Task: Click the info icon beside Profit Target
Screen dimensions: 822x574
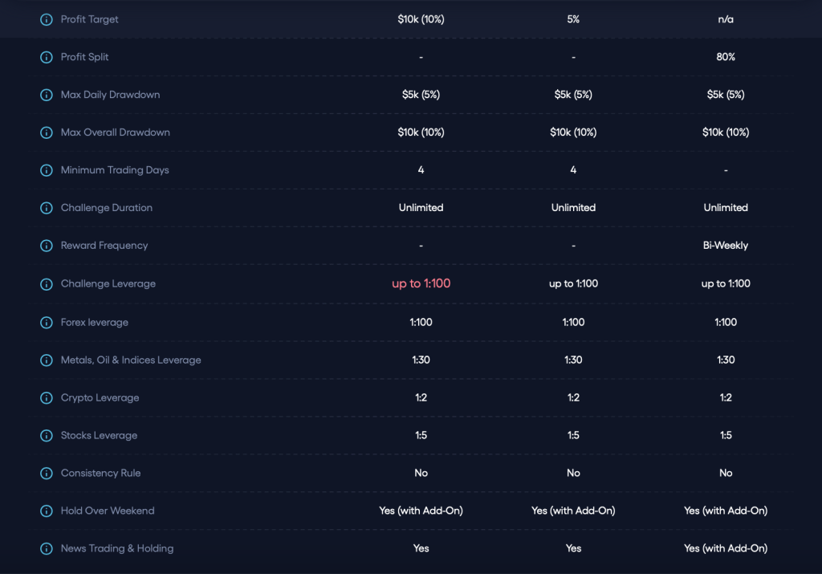Action: click(x=47, y=19)
